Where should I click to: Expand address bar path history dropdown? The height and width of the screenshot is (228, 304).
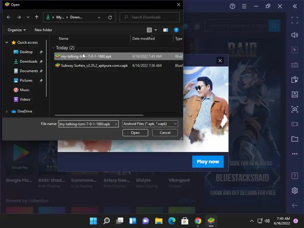[99, 18]
